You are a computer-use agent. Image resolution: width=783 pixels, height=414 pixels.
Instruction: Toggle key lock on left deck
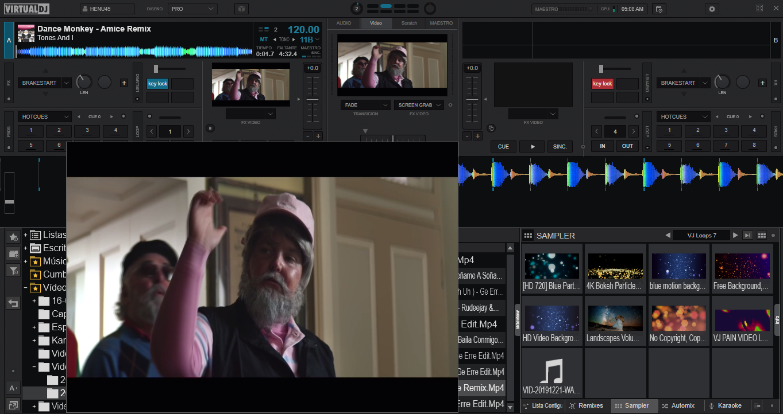[x=157, y=84]
